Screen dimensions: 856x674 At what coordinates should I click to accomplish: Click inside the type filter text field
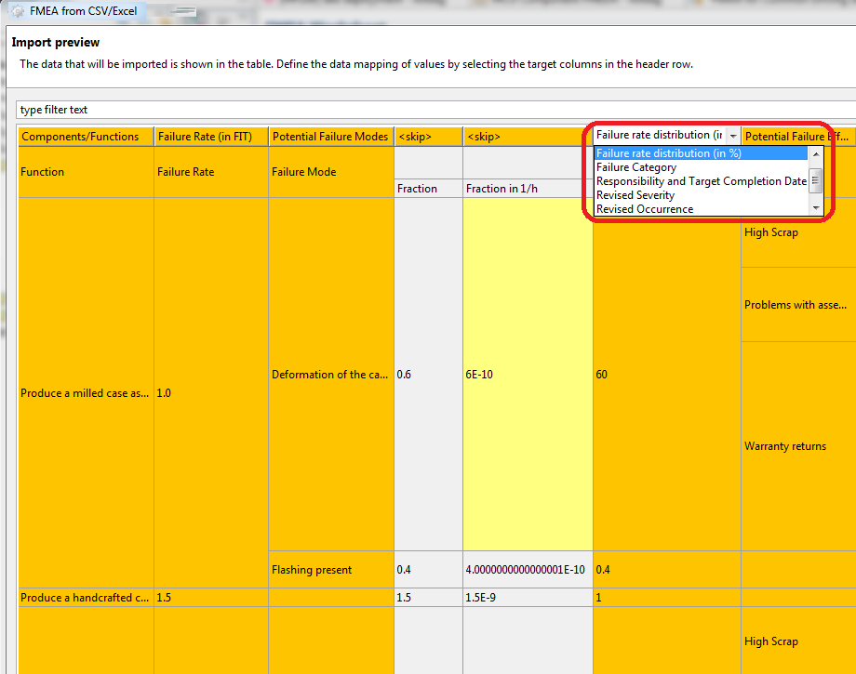[x=428, y=110]
